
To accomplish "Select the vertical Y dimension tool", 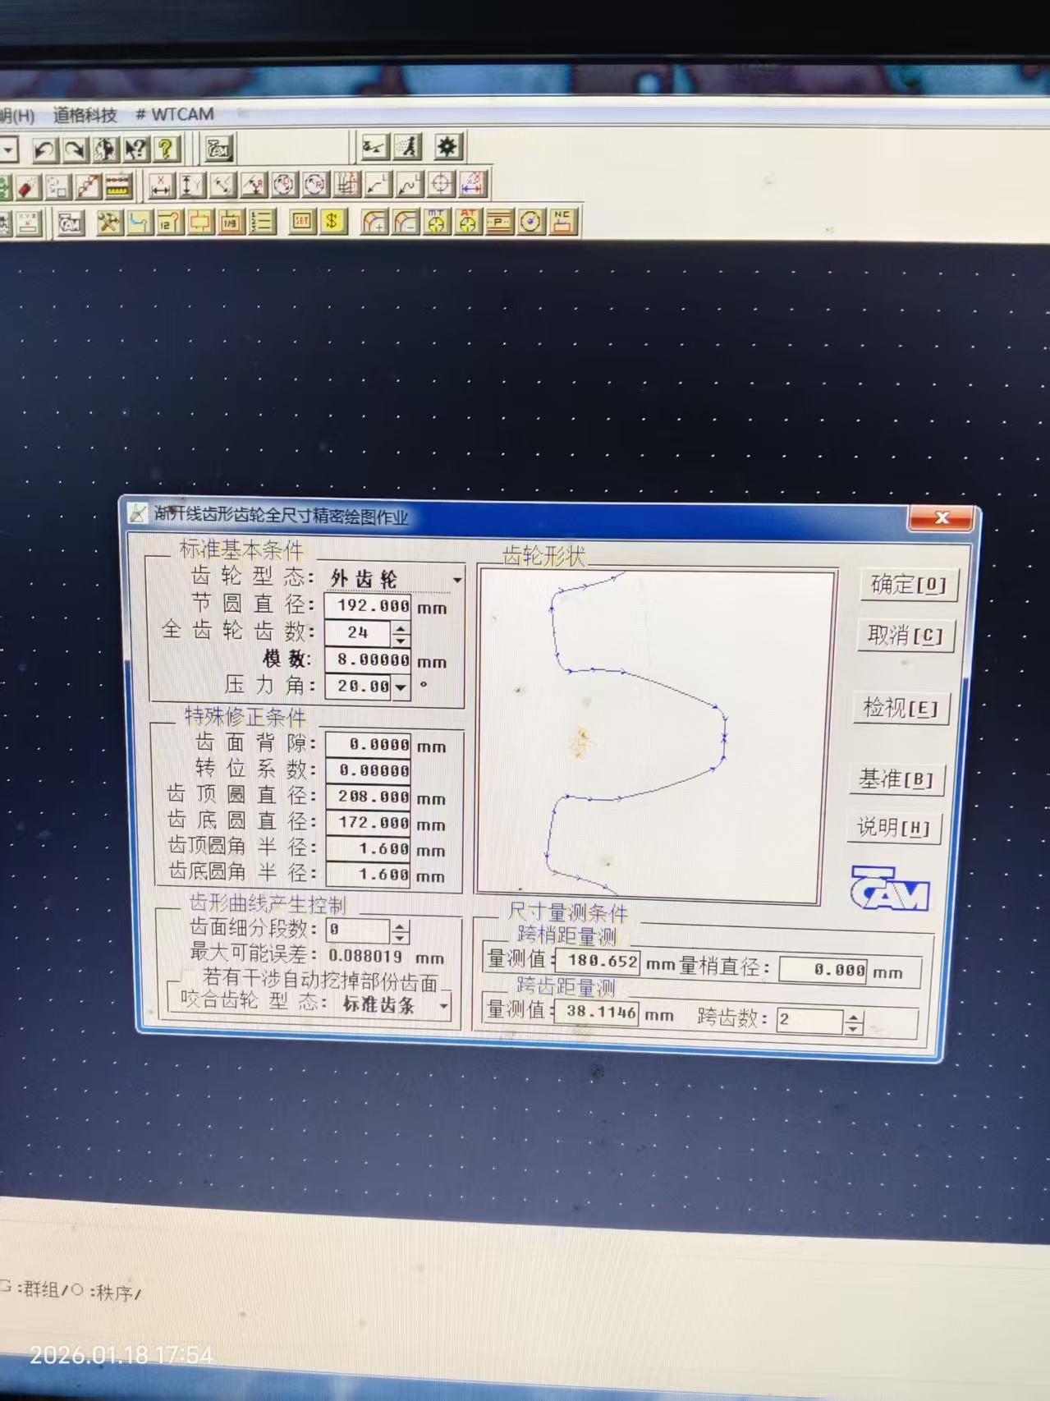I will click(191, 186).
